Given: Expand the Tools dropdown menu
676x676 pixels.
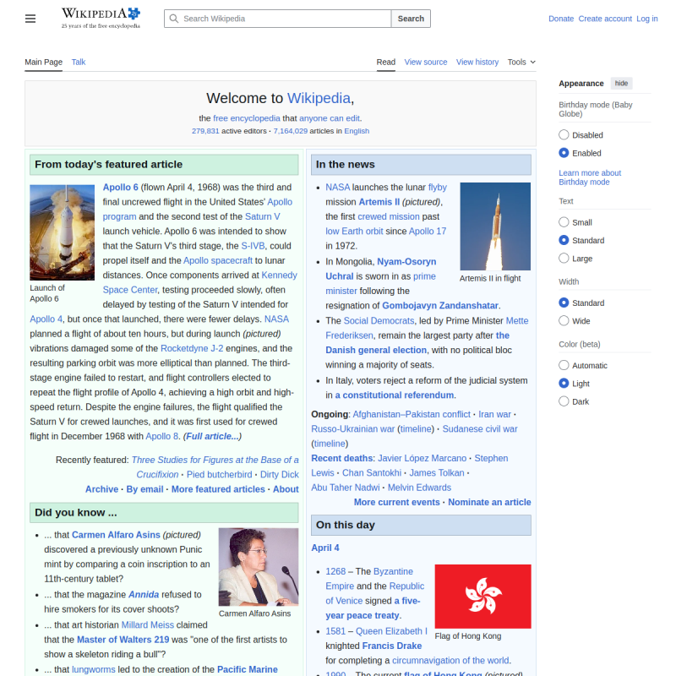Looking at the screenshot, I should pos(521,62).
